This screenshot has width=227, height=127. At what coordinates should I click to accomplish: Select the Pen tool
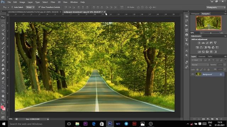coord(3,78)
